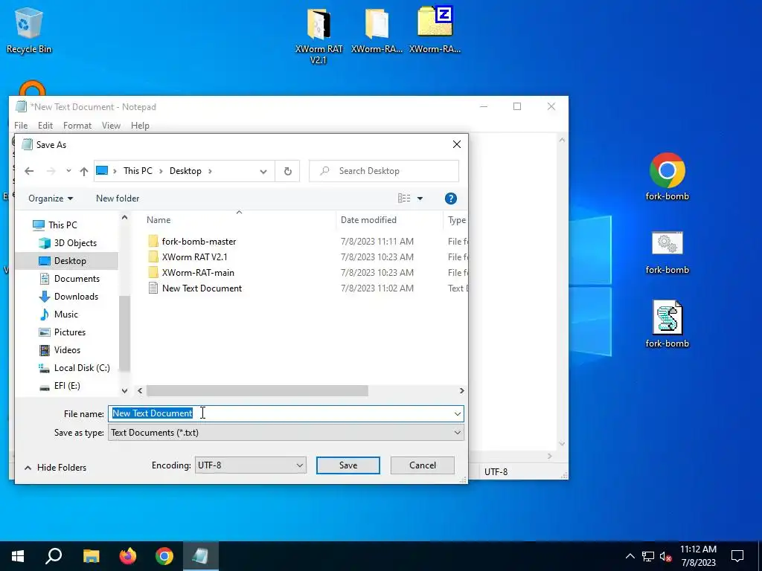Launch Firefox from taskbar
Viewport: 762px width, 571px height.
128,556
